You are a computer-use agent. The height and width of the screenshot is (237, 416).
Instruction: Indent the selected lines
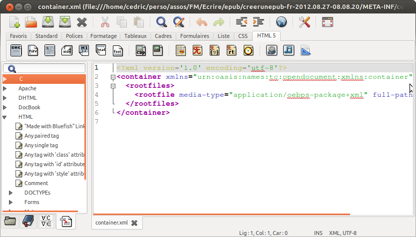pos(258,22)
